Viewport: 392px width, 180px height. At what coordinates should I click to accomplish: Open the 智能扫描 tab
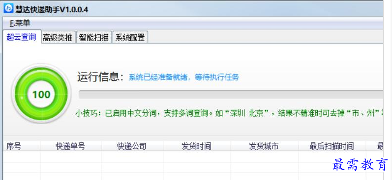(x=94, y=38)
